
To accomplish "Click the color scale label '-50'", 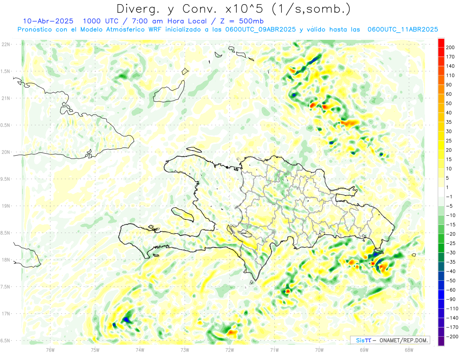I will pyautogui.click(x=450, y=281).
